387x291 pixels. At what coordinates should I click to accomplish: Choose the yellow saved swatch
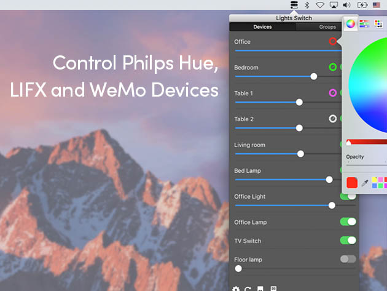point(375,180)
